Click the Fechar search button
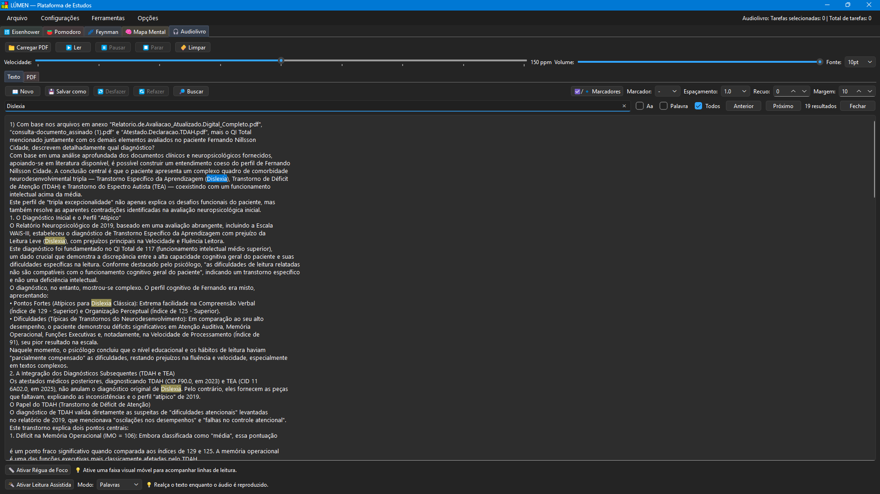Image resolution: width=880 pixels, height=494 pixels. click(858, 106)
